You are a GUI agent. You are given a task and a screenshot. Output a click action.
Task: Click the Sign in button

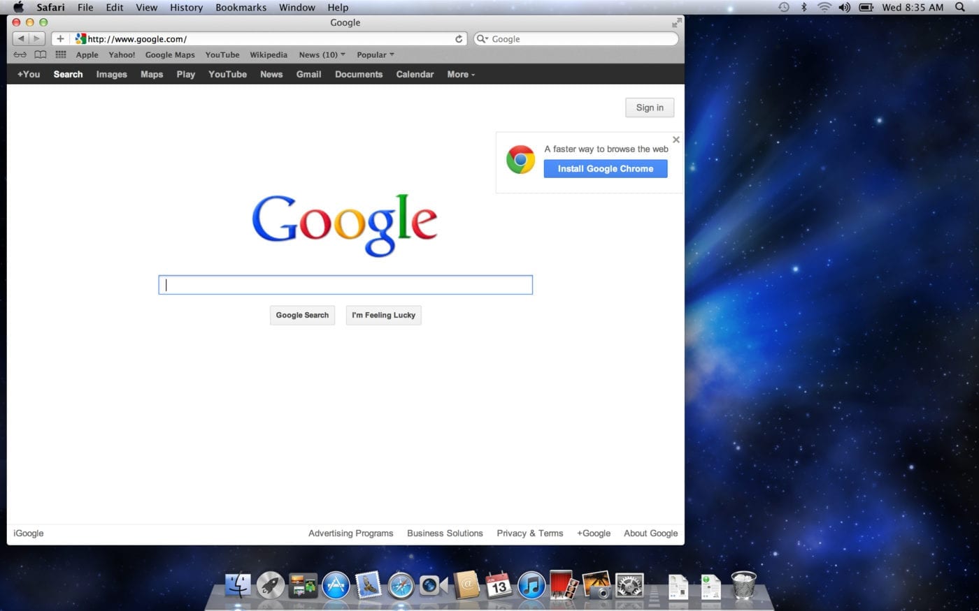pyautogui.click(x=650, y=108)
